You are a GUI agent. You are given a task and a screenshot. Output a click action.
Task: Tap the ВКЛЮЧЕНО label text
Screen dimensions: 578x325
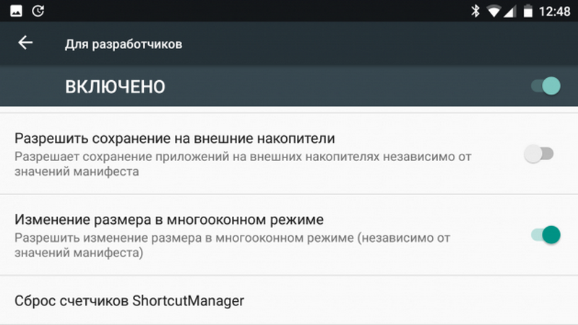[116, 87]
